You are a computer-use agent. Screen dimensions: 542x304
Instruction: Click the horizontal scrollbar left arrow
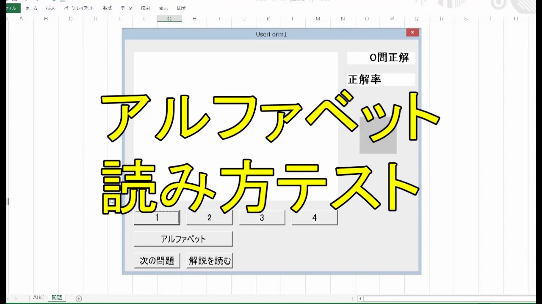[360, 299]
